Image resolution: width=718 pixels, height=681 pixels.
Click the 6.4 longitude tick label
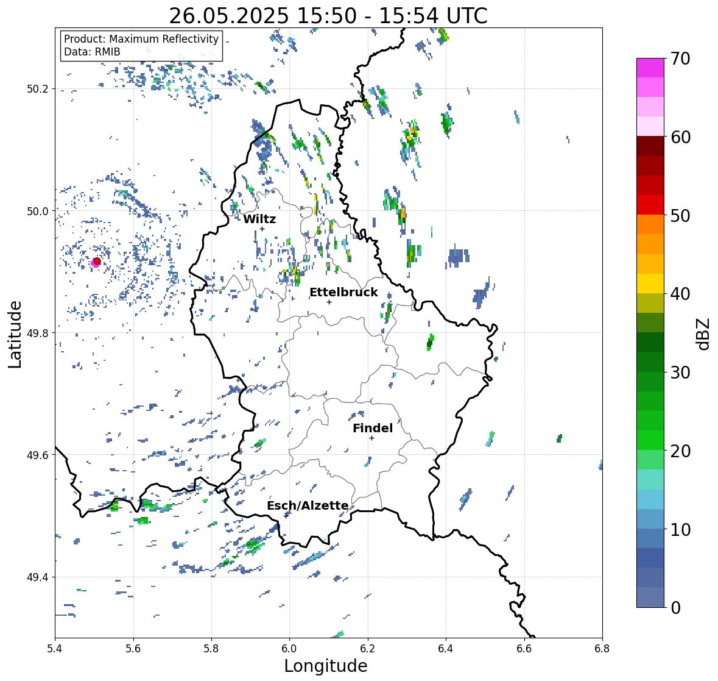click(446, 649)
